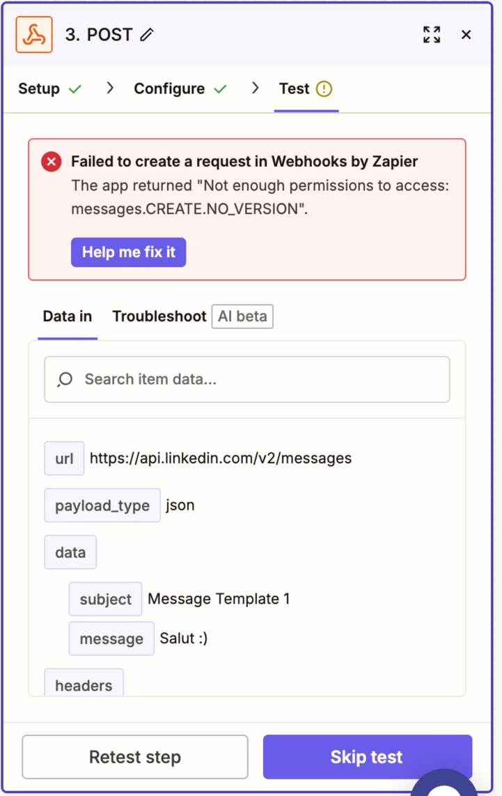This screenshot has width=502, height=796.
Task: Click the search magnifier icon
Action: point(65,379)
